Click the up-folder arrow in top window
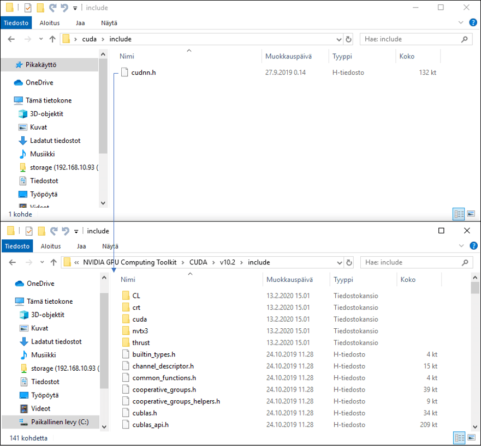This screenshot has width=481, height=446. [x=52, y=39]
